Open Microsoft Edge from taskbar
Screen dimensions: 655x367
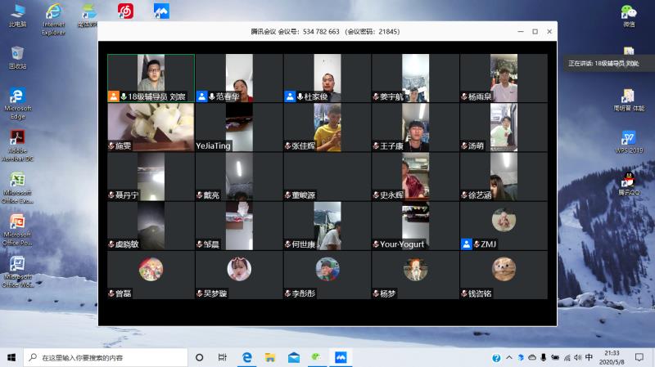tap(246, 358)
